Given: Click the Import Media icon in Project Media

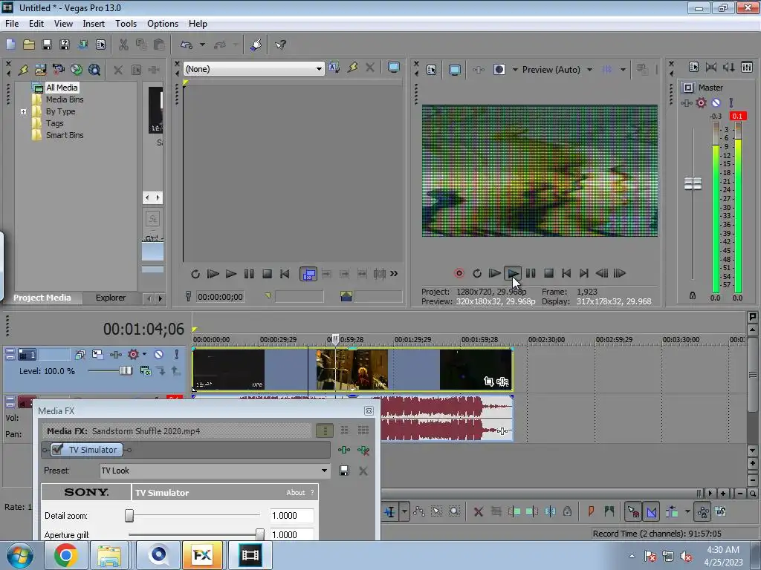Looking at the screenshot, I should tap(40, 69).
